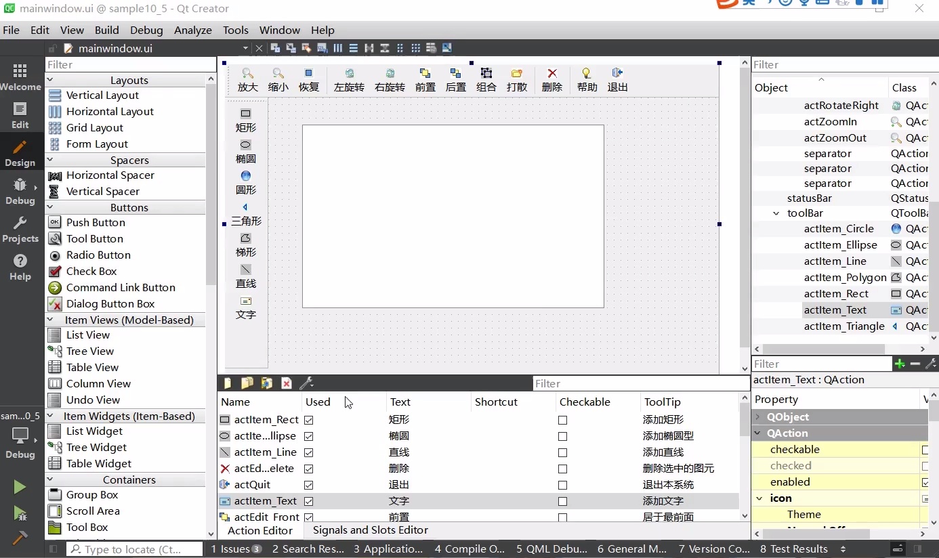Viewport: 939px width, 558px height.
Task: Select the 椭圆 ellipse tool in side toolbar
Action: coord(246,151)
